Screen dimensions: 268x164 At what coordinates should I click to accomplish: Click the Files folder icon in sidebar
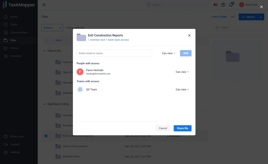6,40
